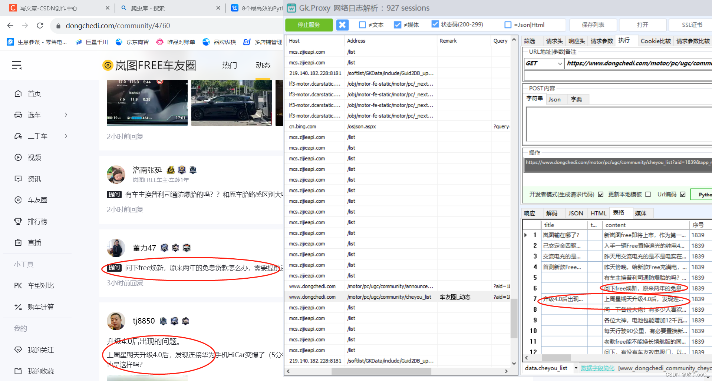
Task: Toggle Url编码 checkbox
Action: pyautogui.click(x=683, y=195)
